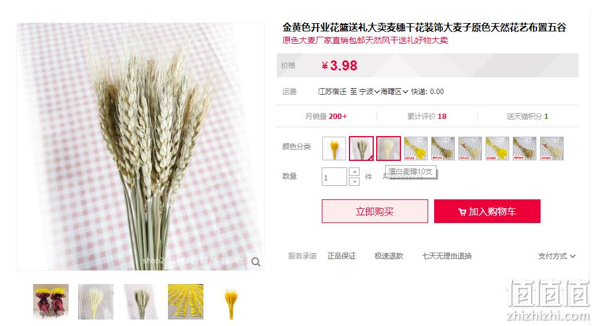Viewport: 595px width, 326px height.
Task: Show the single yellow wheat thumbnail
Action: pos(231,302)
